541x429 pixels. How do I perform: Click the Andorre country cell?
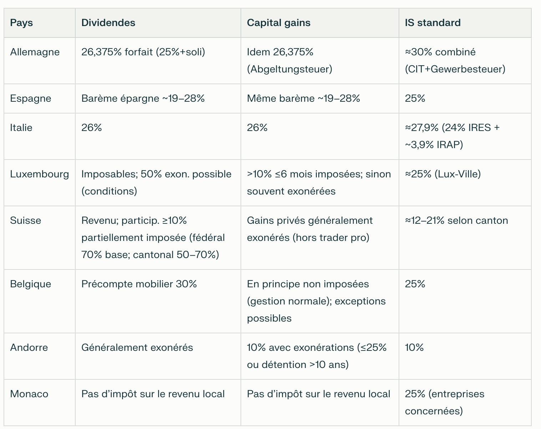pos(29,348)
